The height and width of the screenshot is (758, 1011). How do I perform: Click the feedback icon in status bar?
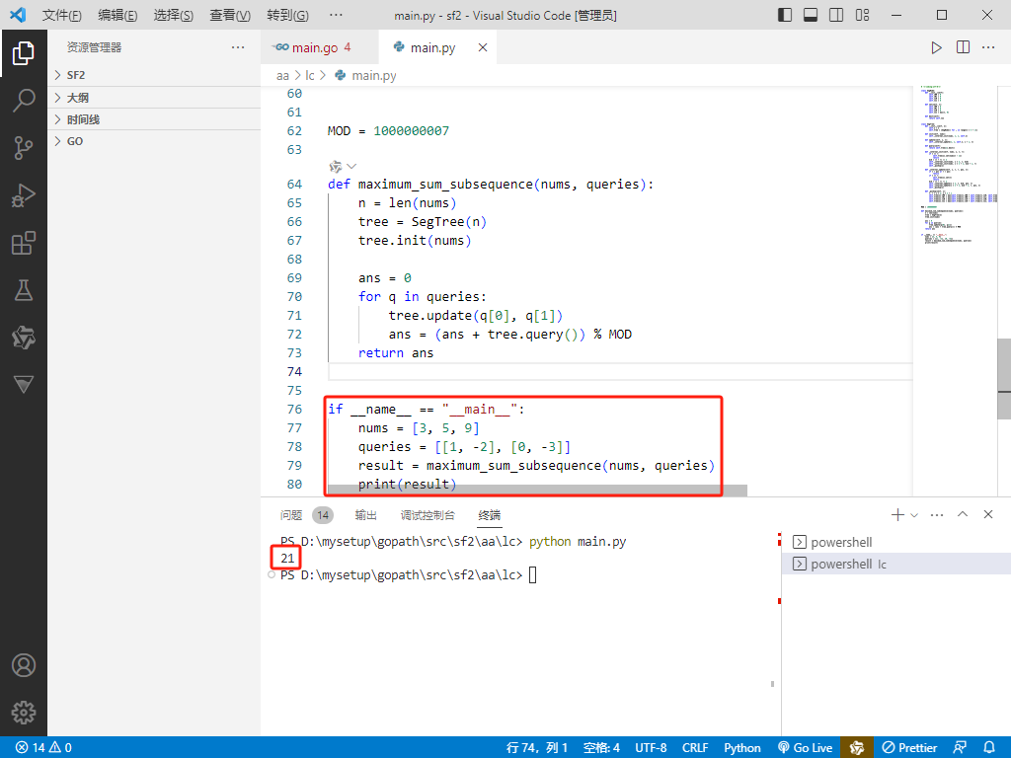(x=960, y=747)
